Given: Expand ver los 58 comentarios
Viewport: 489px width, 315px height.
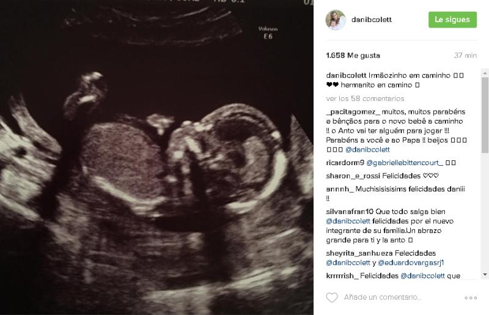Looking at the screenshot, I should pyautogui.click(x=365, y=98).
